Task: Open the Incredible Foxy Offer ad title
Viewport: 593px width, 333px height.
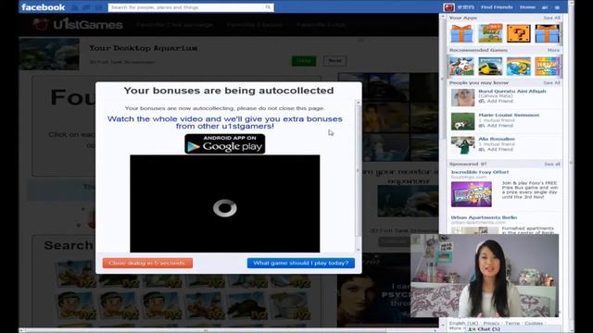Action: [480, 172]
